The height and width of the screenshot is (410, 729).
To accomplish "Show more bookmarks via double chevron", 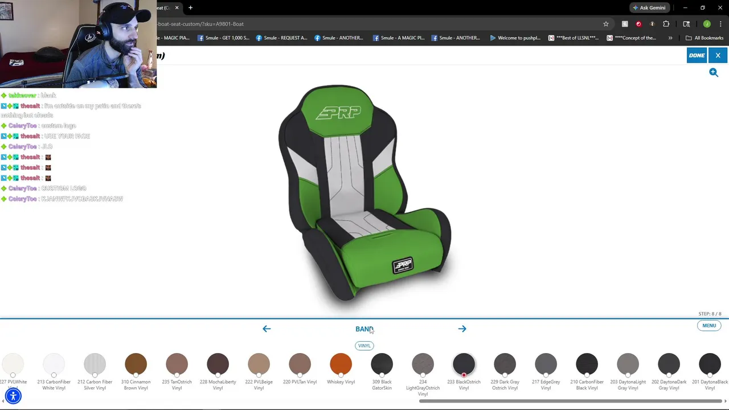I will click(670, 38).
